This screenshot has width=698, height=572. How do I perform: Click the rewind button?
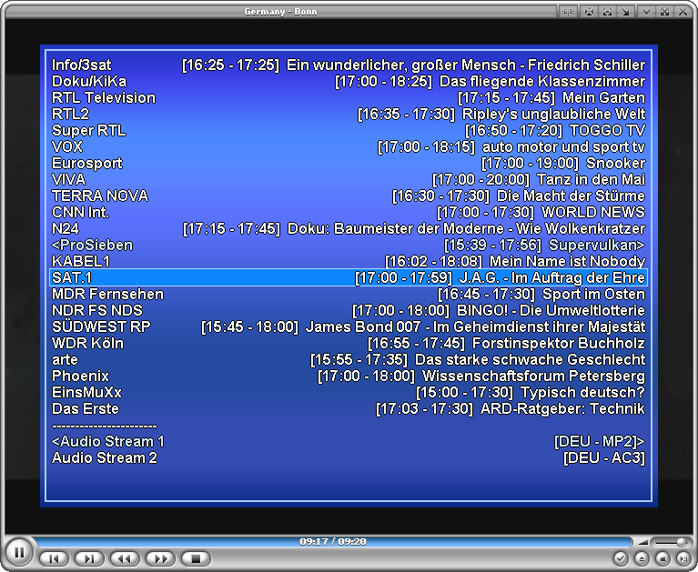[x=125, y=558]
